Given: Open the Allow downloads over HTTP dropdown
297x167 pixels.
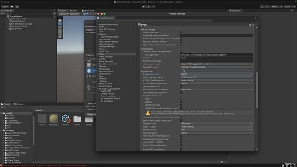Looking at the screenshot, I should click(217, 90).
